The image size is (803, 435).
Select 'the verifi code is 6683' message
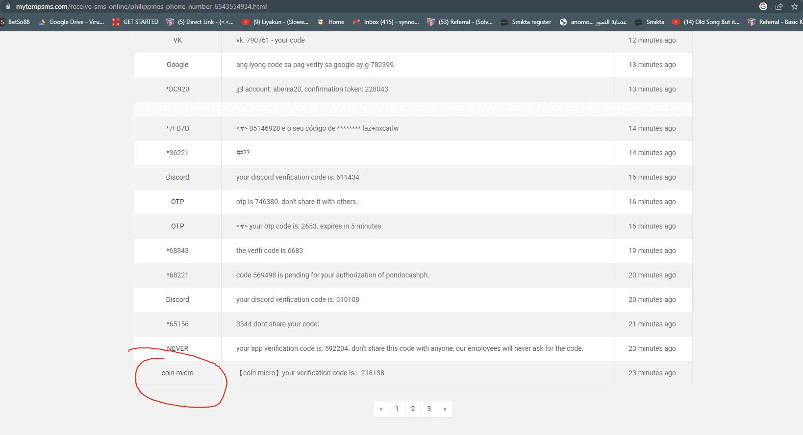click(270, 251)
